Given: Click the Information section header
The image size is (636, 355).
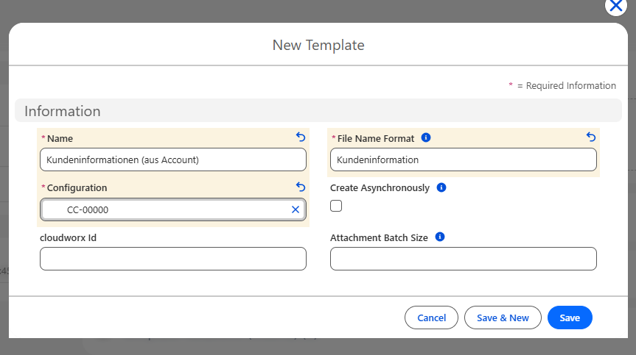Looking at the screenshot, I should [63, 111].
